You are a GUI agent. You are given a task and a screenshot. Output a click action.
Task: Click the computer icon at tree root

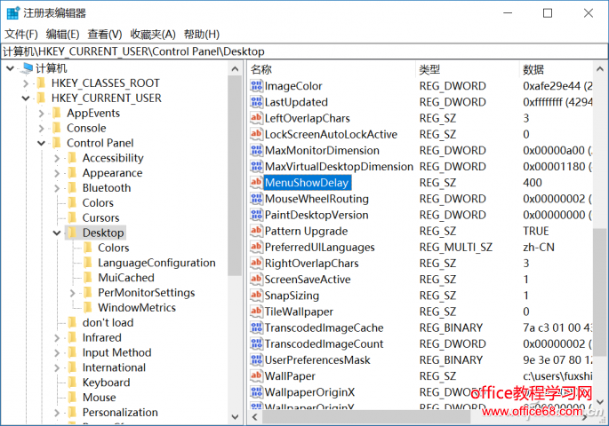tap(28, 68)
